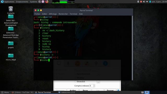Open Showclick options ellipsis button

coord(98,82)
